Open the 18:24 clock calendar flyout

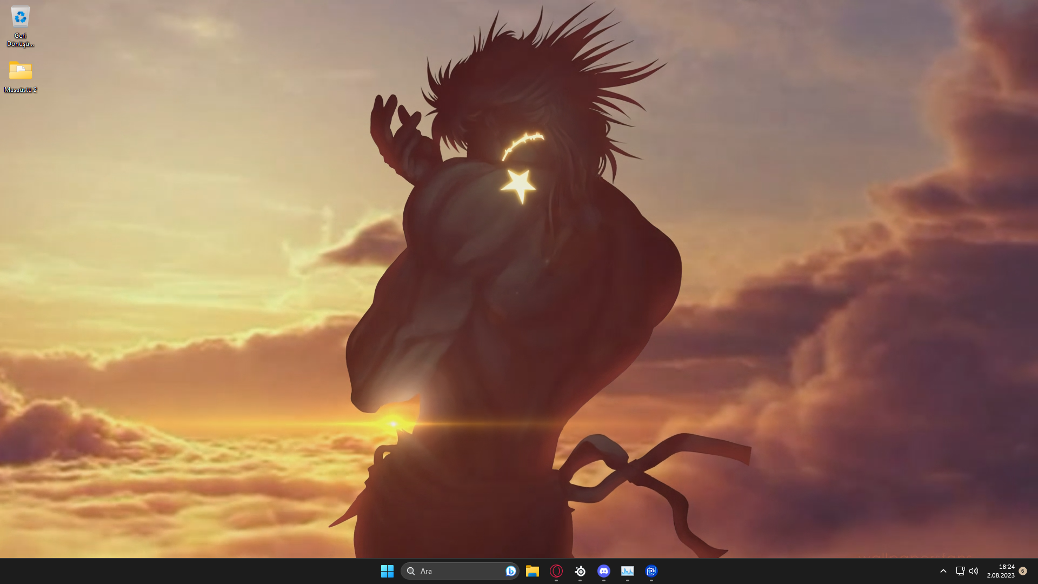1006,567
